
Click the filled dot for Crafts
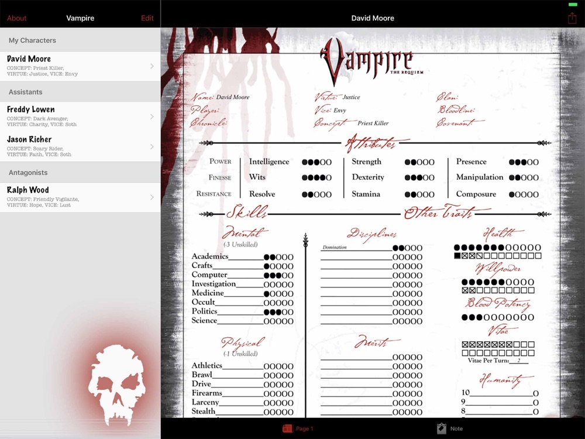pos(266,266)
